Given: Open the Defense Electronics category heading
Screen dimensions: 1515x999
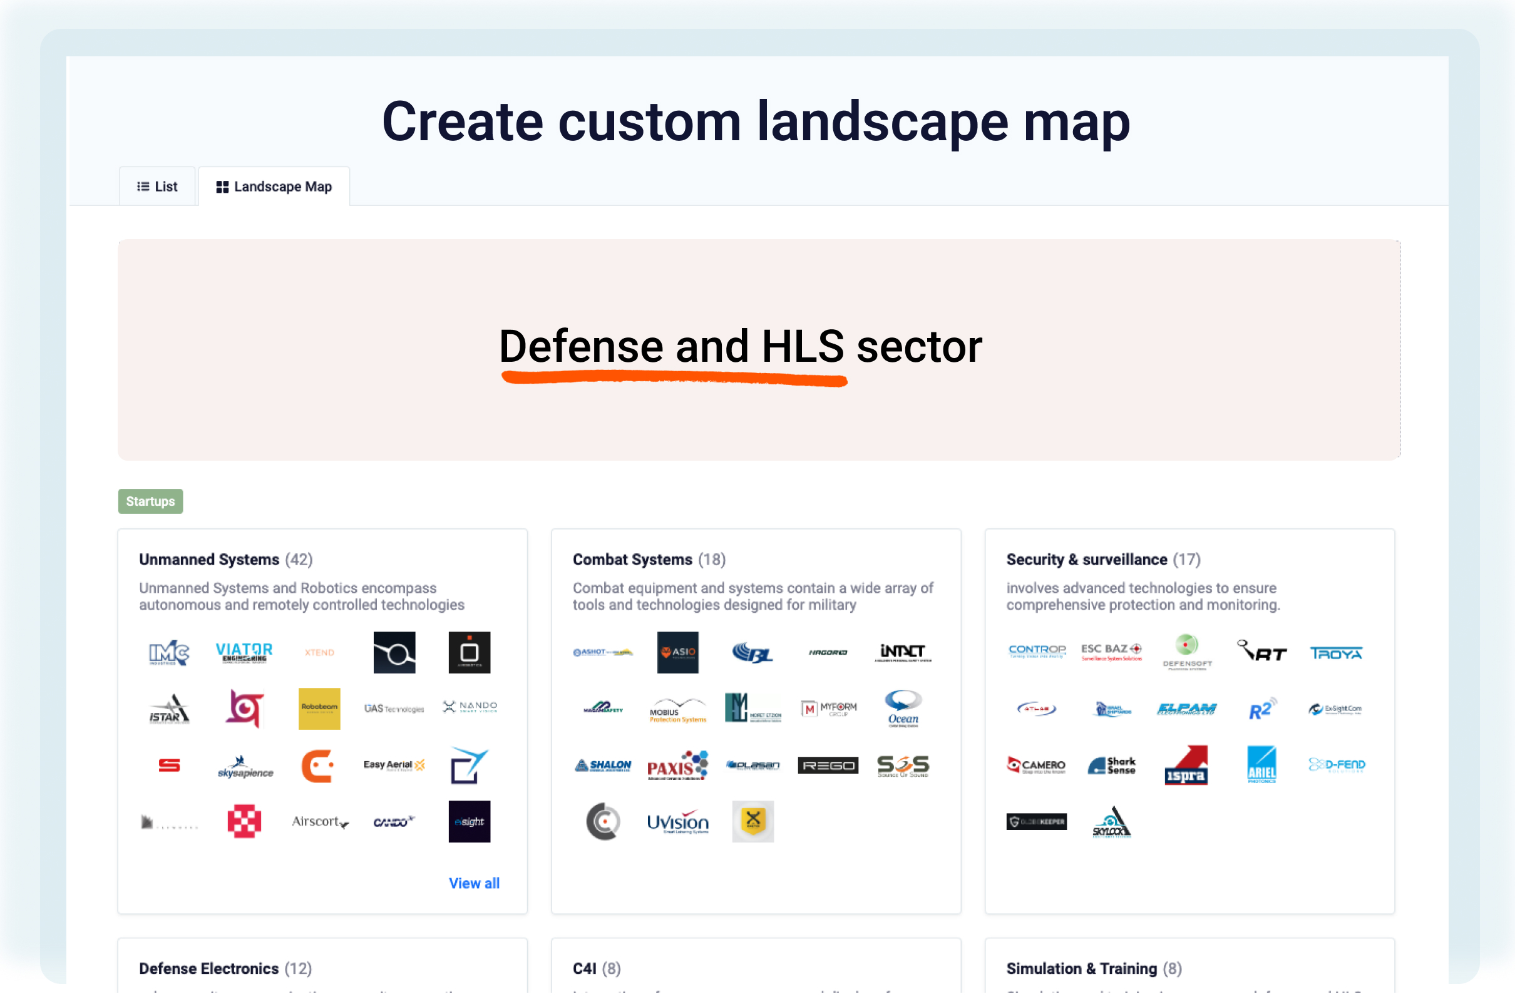Looking at the screenshot, I should pyautogui.click(x=209, y=969).
